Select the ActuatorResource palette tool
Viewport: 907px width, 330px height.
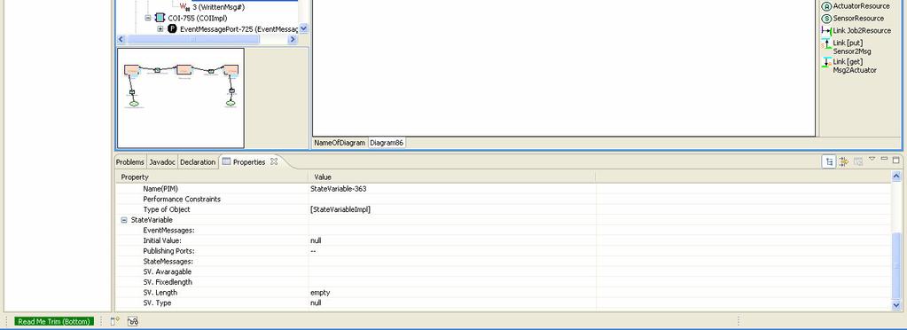[856, 6]
